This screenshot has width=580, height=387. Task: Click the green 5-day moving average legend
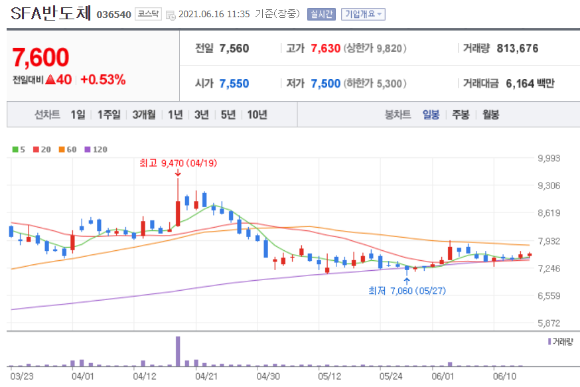tap(19, 149)
